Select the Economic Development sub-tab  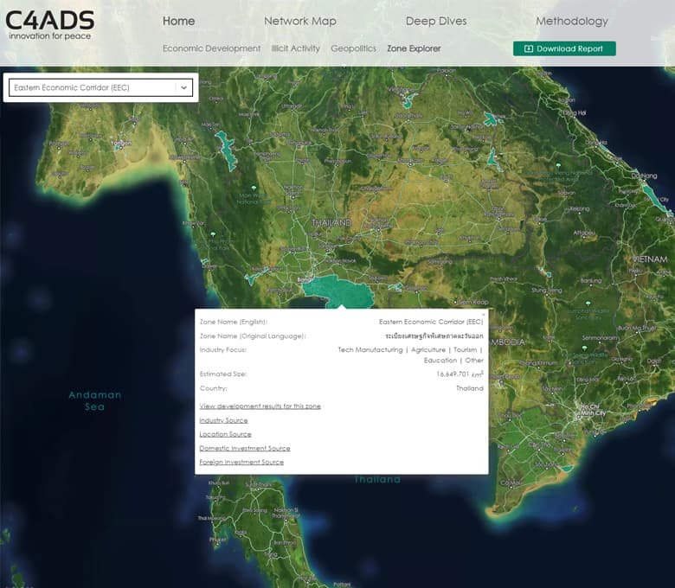(x=211, y=48)
